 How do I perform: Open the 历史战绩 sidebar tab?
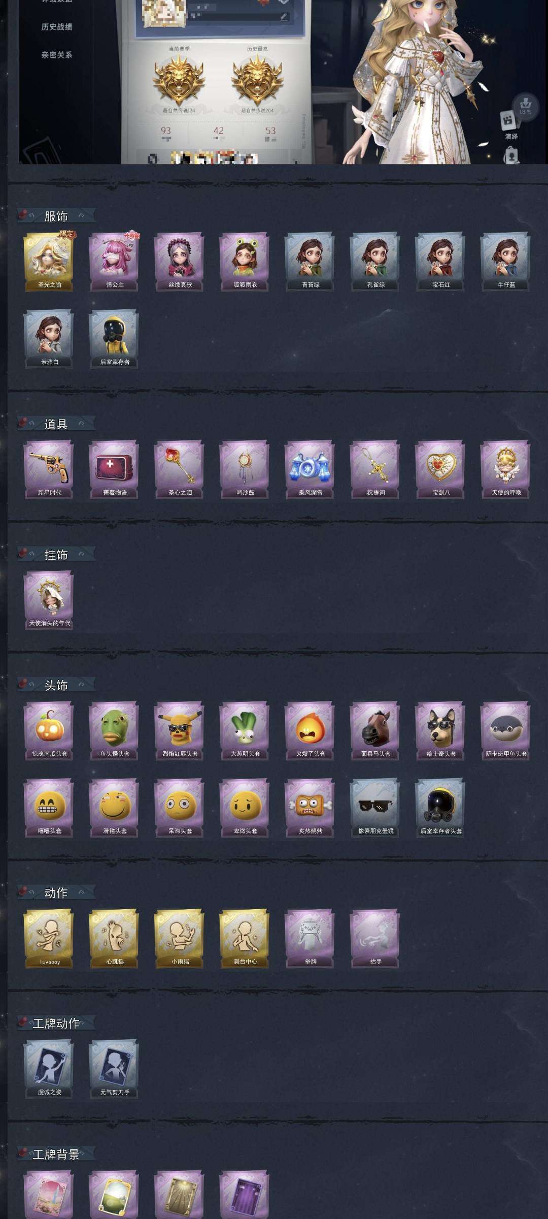point(57,27)
